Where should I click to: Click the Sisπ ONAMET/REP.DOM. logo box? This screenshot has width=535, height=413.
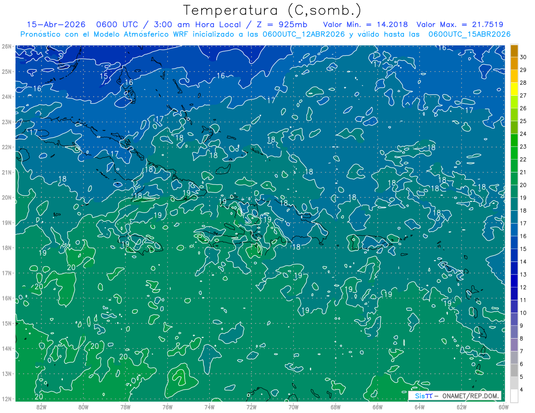[x=454, y=396]
